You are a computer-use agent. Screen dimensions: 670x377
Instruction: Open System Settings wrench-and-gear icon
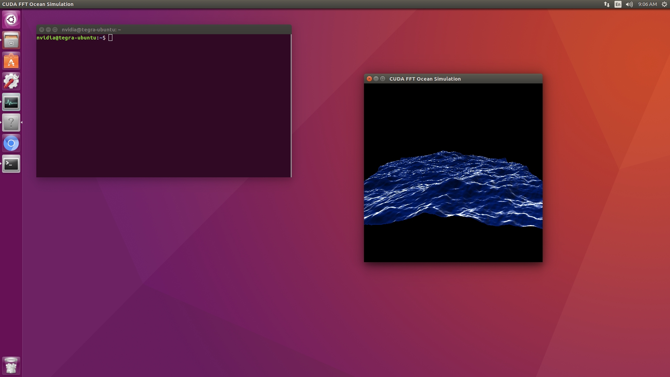pos(11,81)
